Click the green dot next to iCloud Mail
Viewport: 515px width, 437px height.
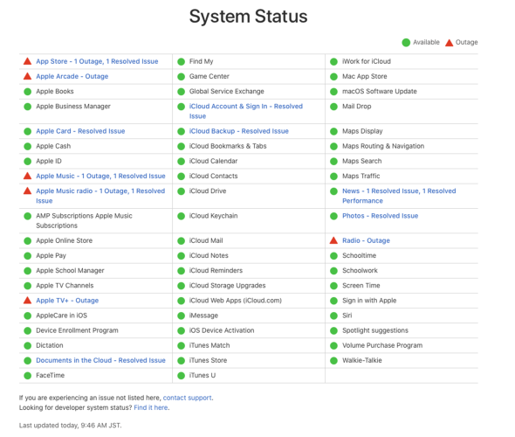click(x=181, y=241)
